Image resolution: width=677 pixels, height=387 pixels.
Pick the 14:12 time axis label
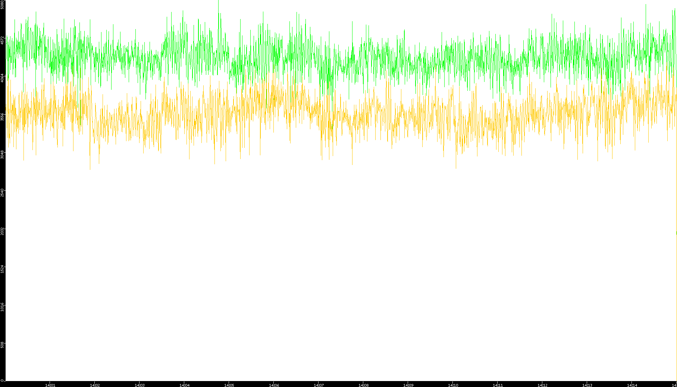542,385
